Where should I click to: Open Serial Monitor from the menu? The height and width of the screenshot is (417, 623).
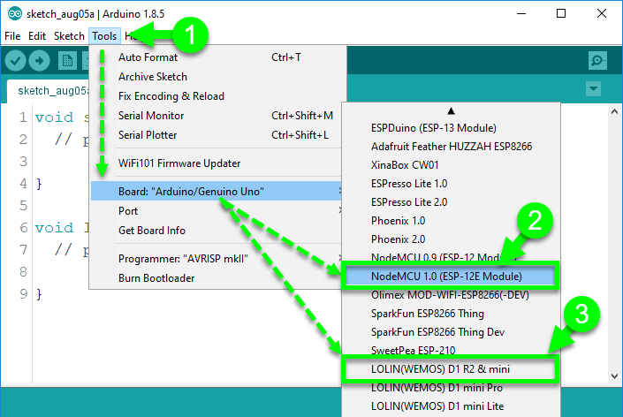click(217, 116)
